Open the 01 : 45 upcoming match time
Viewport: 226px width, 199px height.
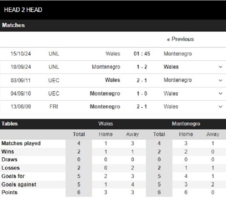pyautogui.click(x=142, y=54)
